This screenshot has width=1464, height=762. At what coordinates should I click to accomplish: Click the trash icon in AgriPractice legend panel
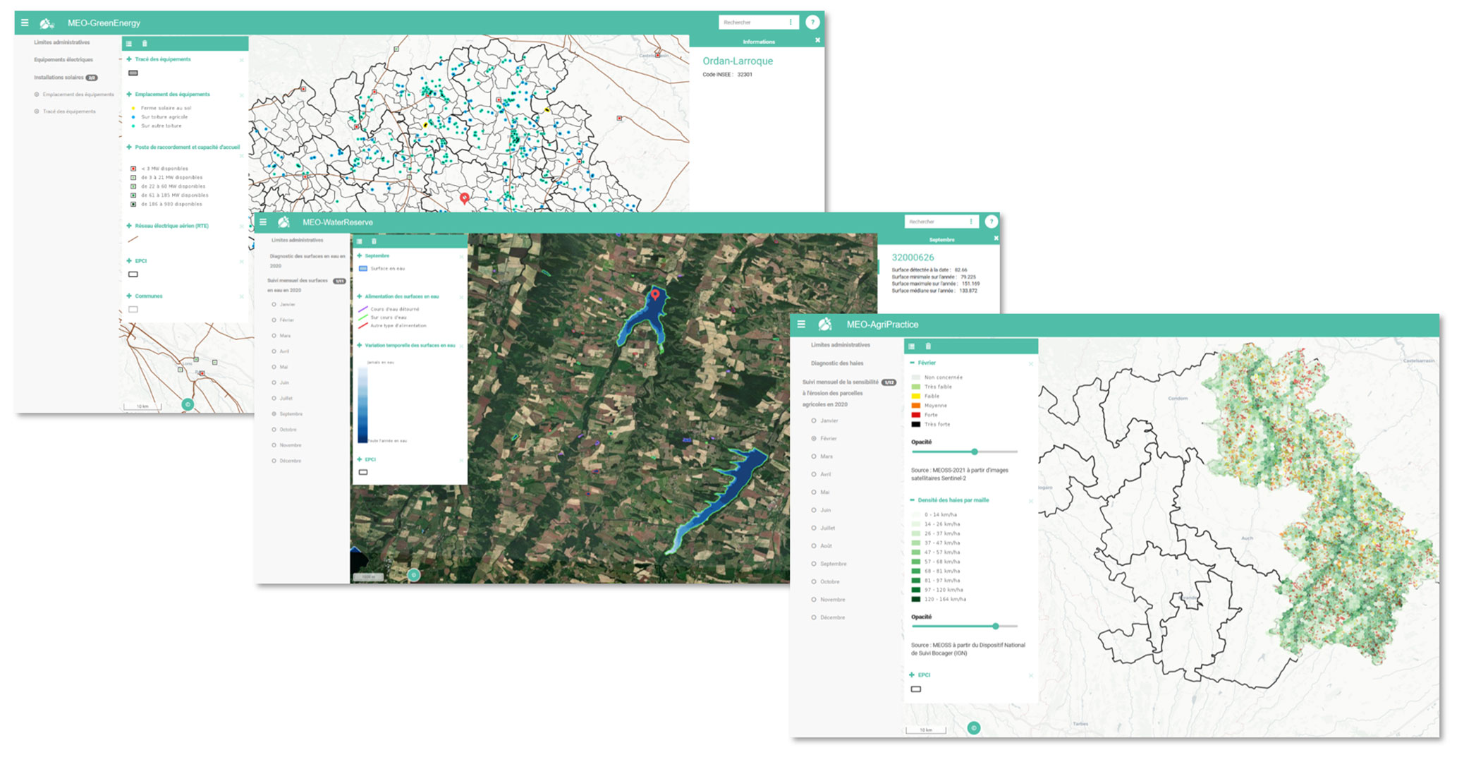pyautogui.click(x=928, y=346)
